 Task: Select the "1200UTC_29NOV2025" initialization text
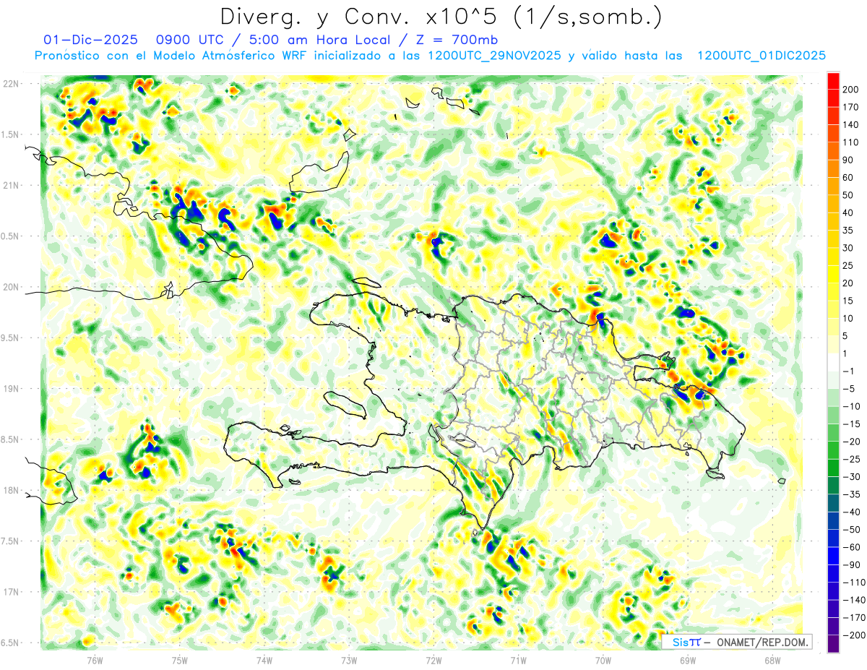pyautogui.click(x=495, y=56)
